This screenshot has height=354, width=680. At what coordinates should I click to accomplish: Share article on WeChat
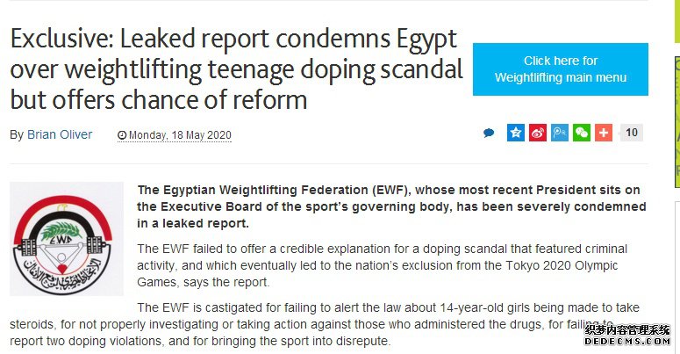[582, 133]
